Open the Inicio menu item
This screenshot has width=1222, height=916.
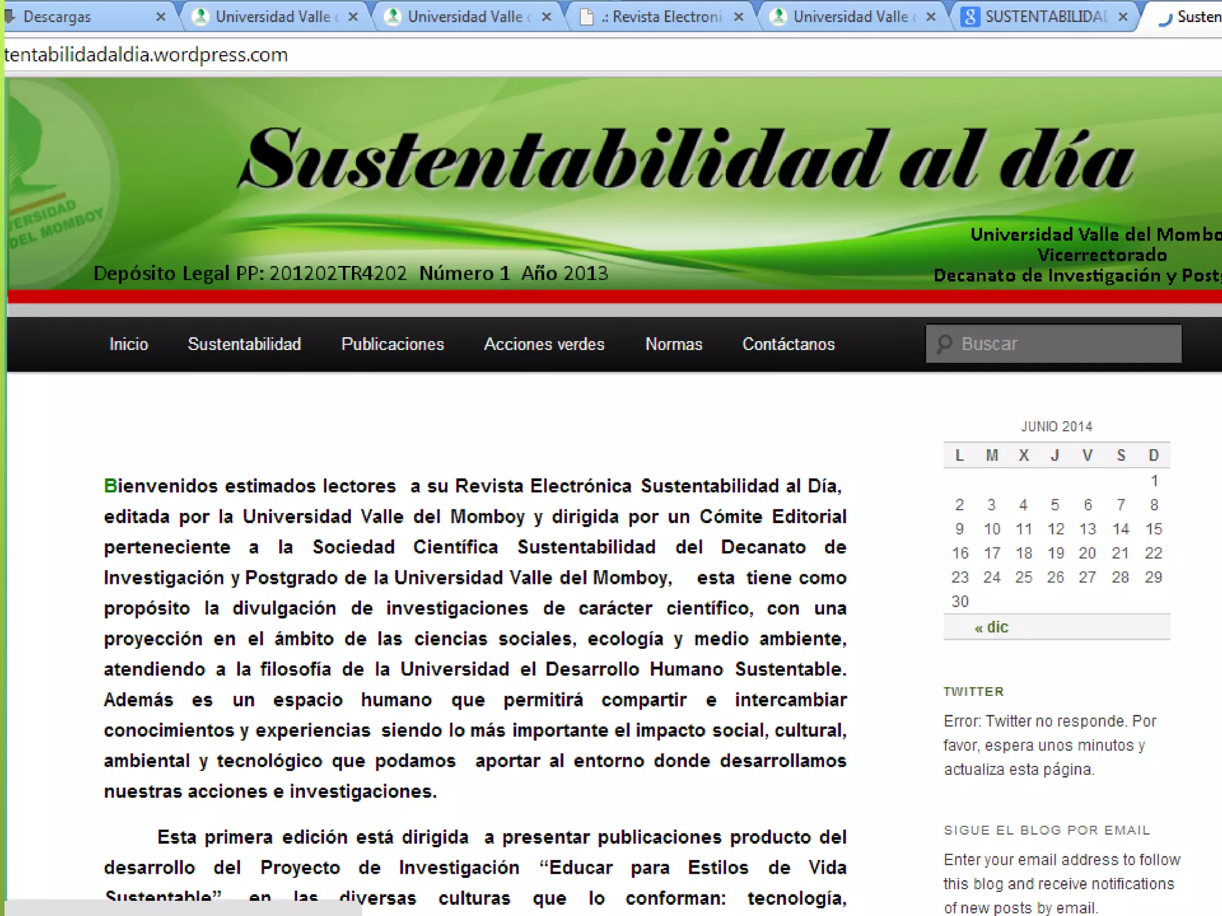[x=129, y=344]
